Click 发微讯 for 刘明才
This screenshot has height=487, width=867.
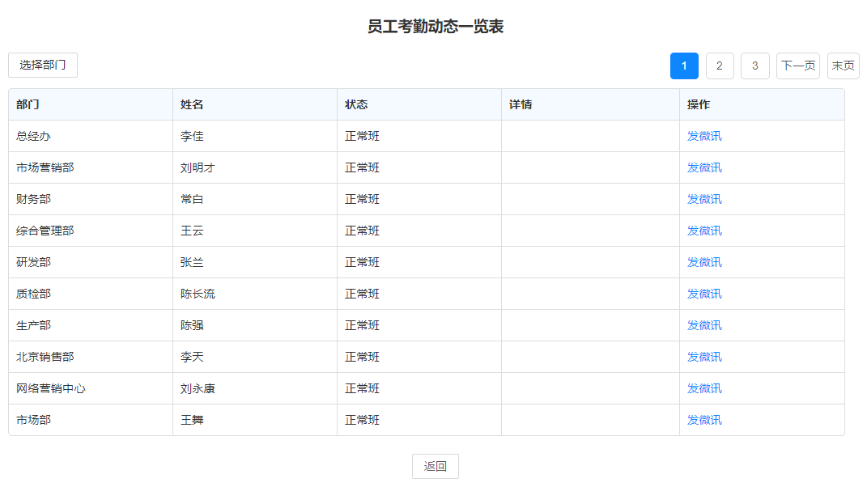pyautogui.click(x=704, y=167)
